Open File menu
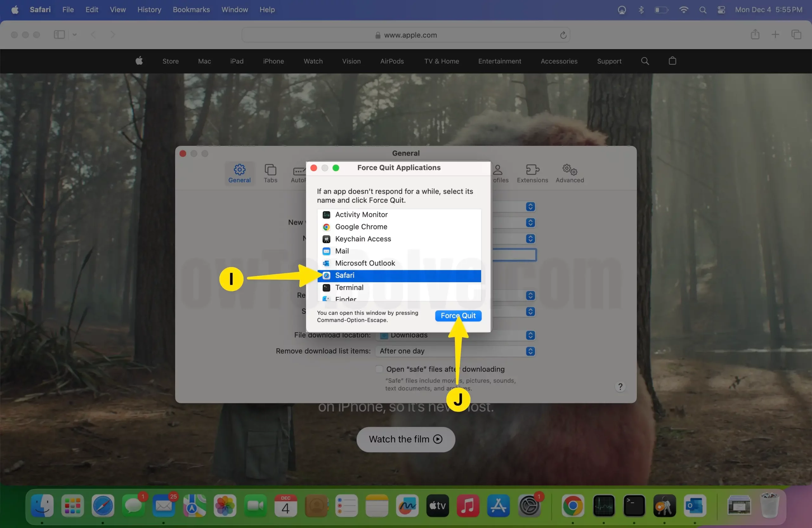The height and width of the screenshot is (528, 812). click(x=68, y=10)
